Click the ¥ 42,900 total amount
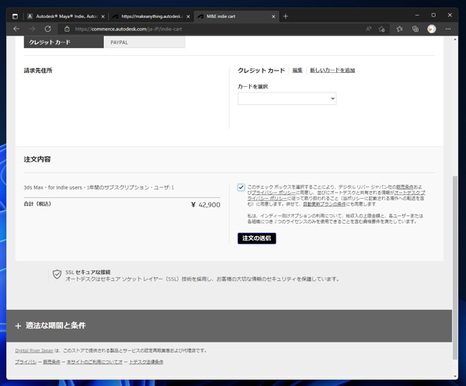Image resolution: width=466 pixels, height=386 pixels. click(x=206, y=205)
